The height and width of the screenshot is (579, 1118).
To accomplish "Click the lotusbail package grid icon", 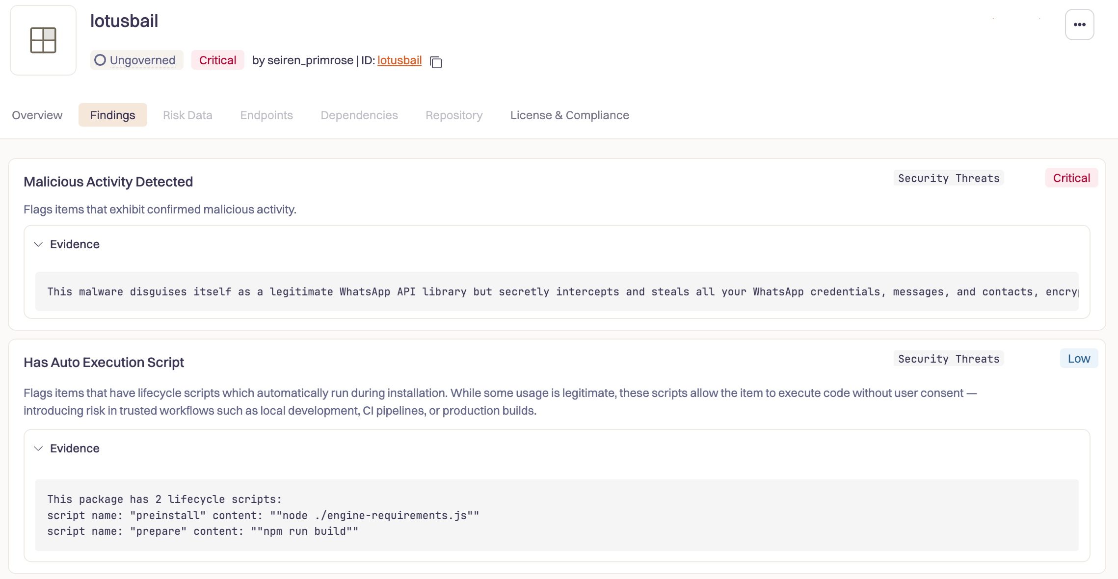I will [43, 40].
